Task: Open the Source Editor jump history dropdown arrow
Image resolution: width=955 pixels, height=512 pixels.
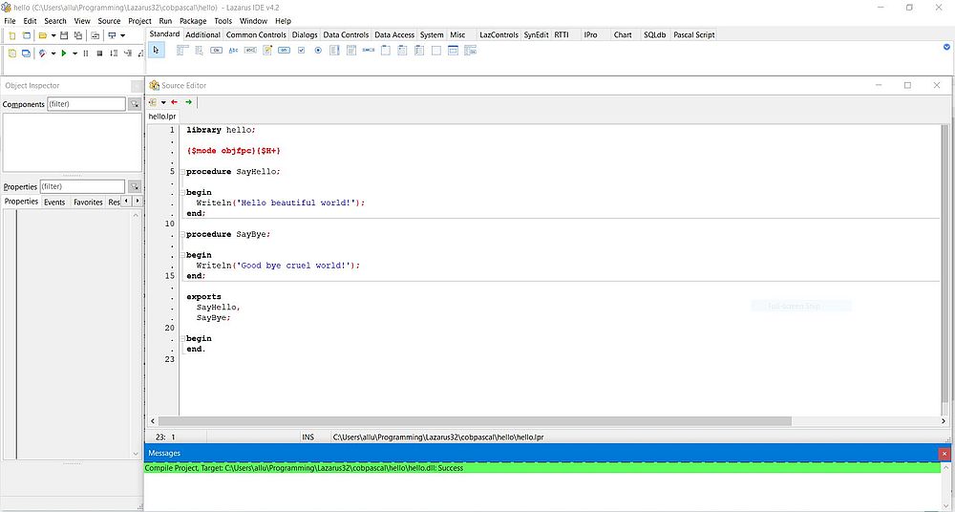Action: (x=163, y=102)
